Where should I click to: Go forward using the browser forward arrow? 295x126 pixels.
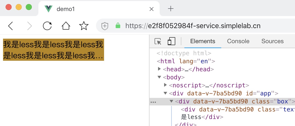29,26
